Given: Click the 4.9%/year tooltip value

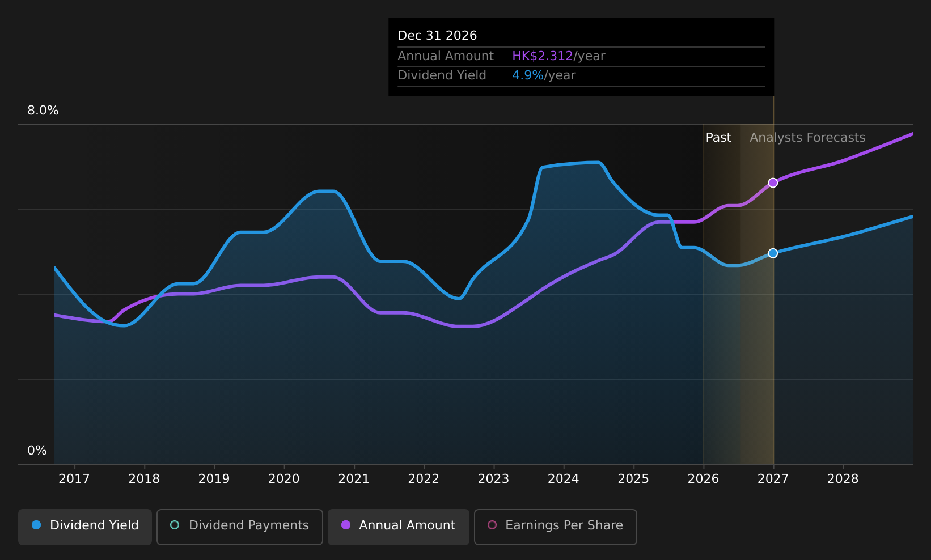Looking at the screenshot, I should point(544,75).
